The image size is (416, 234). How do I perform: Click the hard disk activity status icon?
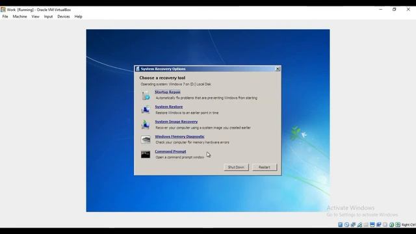pos(341,225)
